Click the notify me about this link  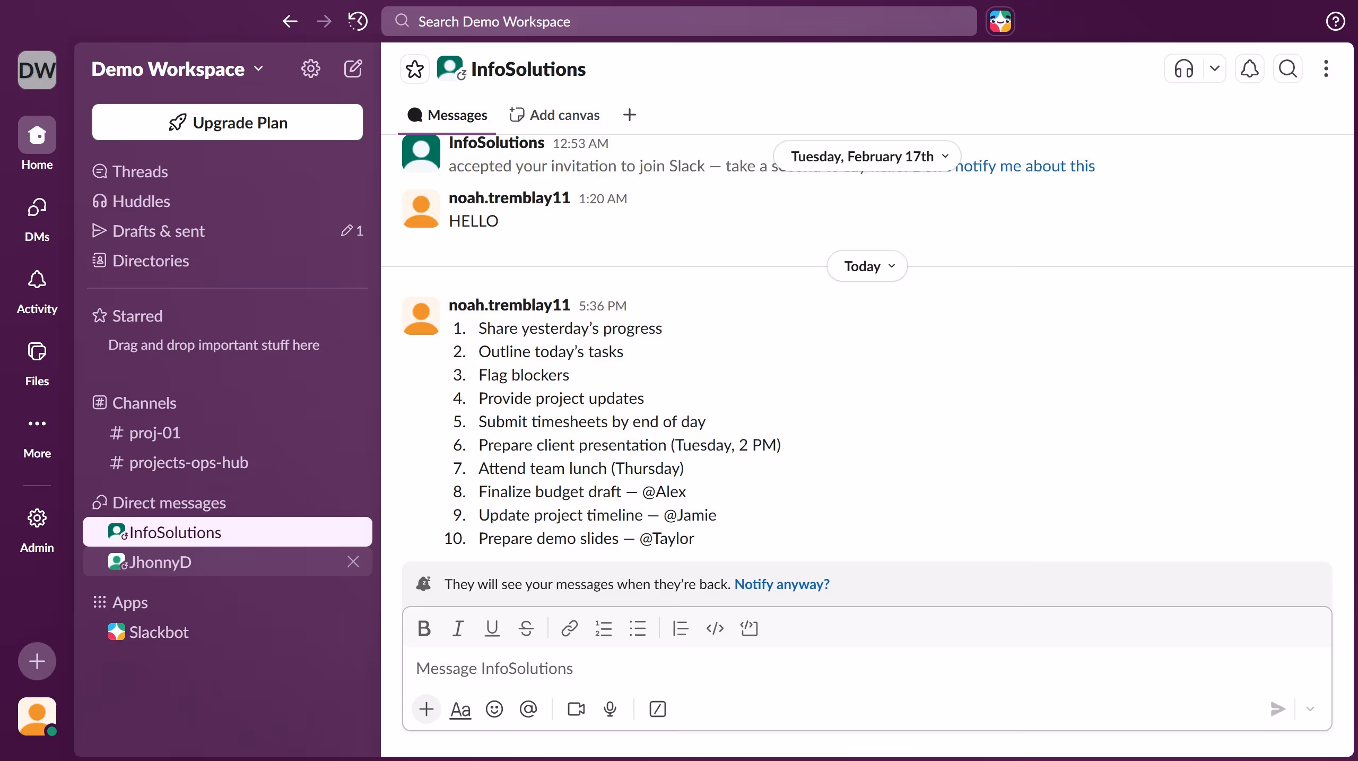point(1025,166)
